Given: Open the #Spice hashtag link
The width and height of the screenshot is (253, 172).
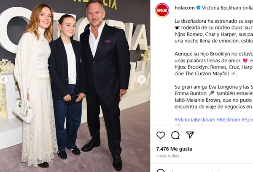Looking at the screenshot, I should coord(247,120).
